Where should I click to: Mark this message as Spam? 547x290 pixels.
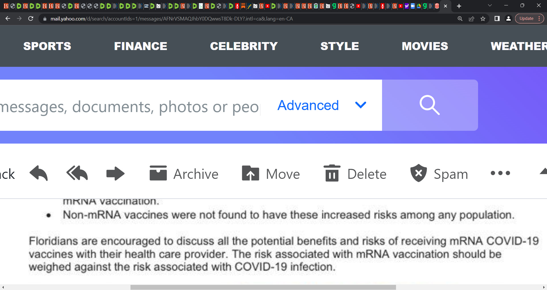[439, 173]
